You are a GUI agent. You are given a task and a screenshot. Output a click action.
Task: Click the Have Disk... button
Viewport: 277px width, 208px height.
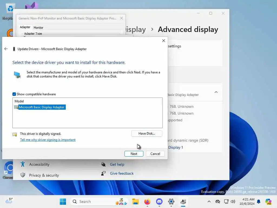click(x=147, y=134)
